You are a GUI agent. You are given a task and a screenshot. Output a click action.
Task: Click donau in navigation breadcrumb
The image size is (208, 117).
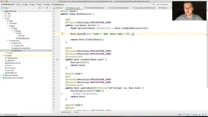[x=47, y=4]
